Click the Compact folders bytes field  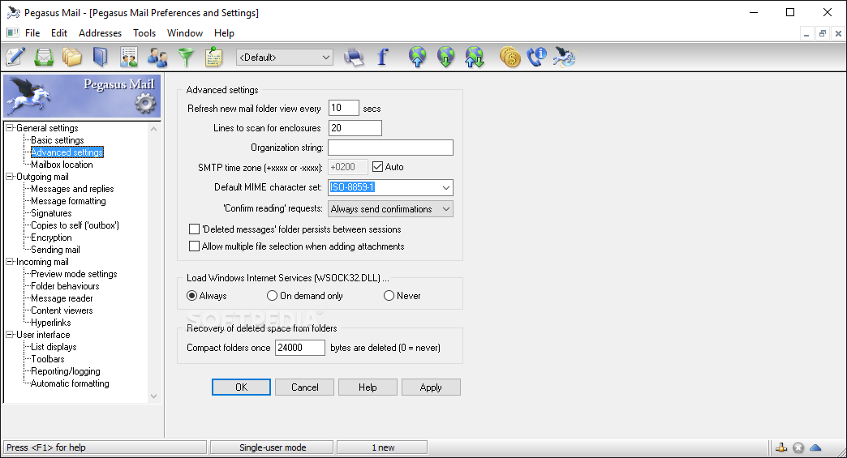300,348
